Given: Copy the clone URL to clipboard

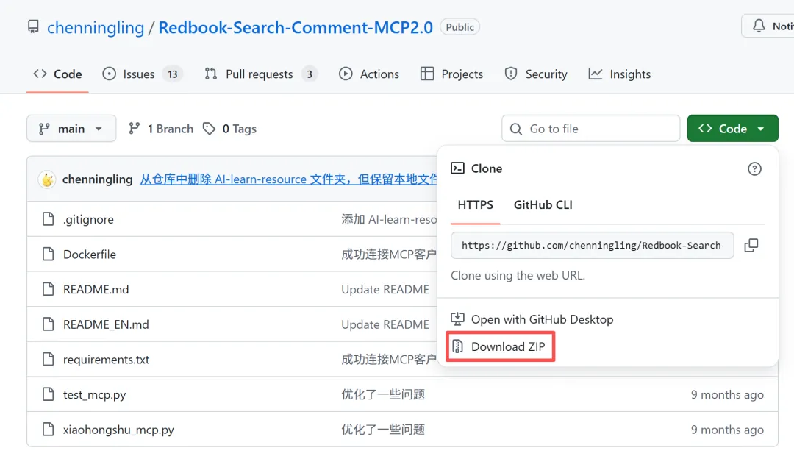Looking at the screenshot, I should (x=751, y=245).
